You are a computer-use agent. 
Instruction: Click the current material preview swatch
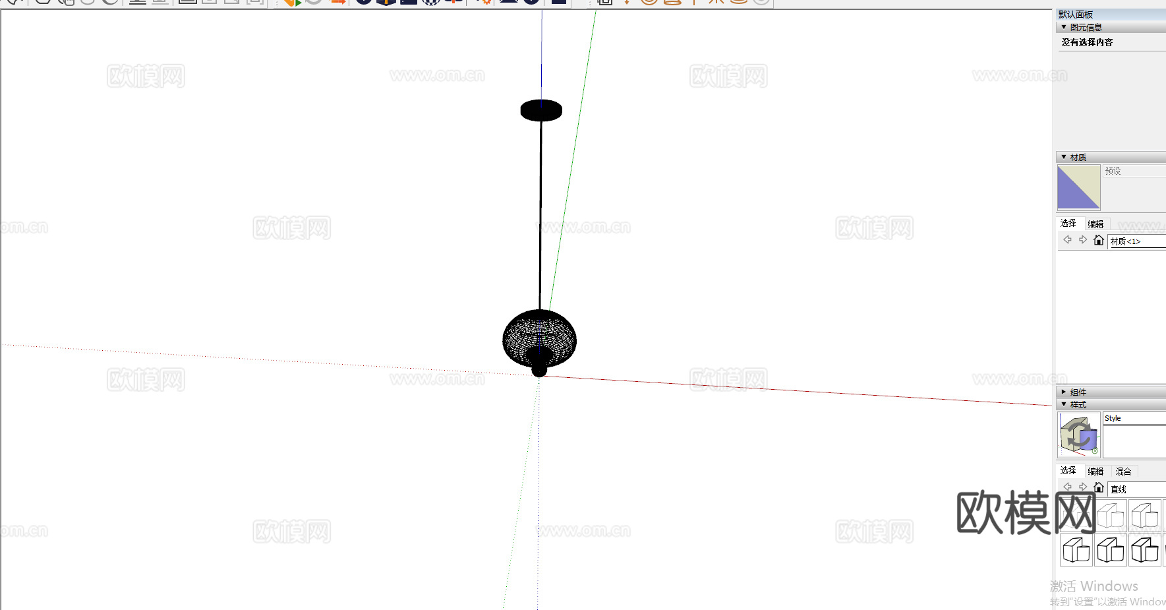[1078, 187]
